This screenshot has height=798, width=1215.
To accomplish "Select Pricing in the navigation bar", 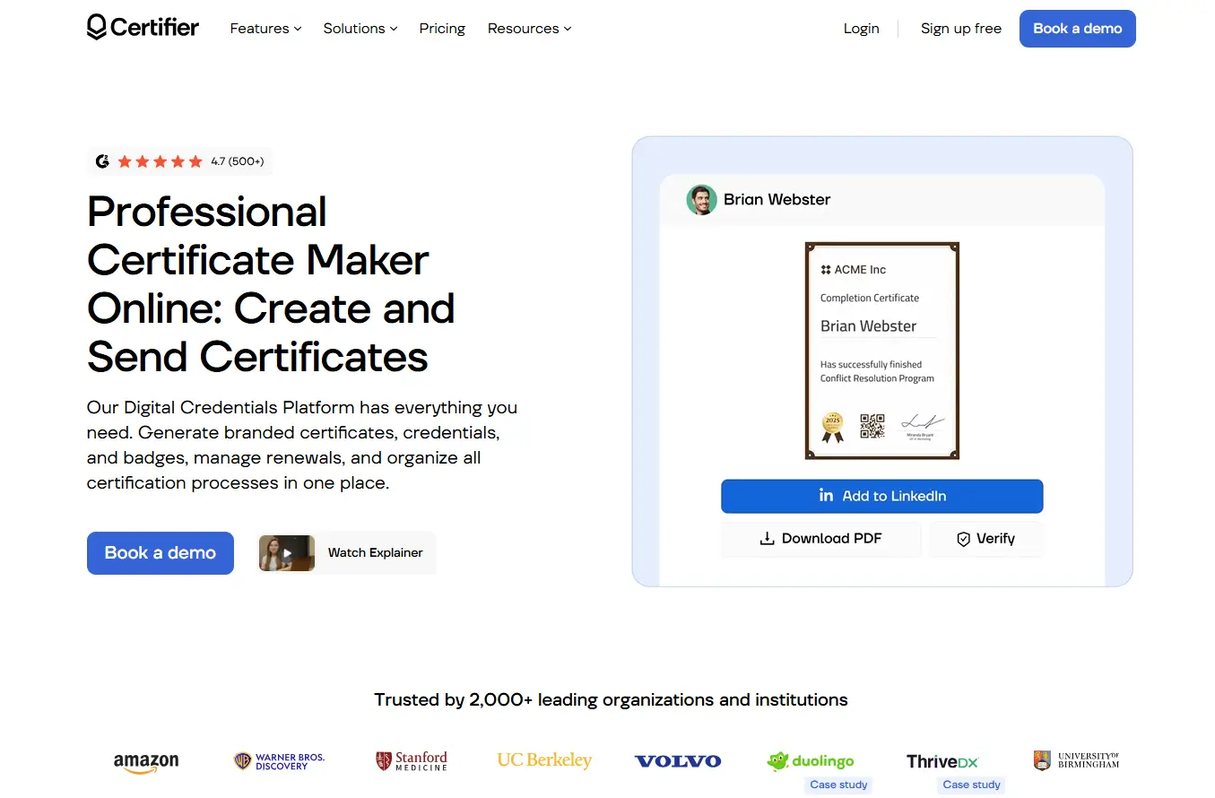I will coord(442,28).
